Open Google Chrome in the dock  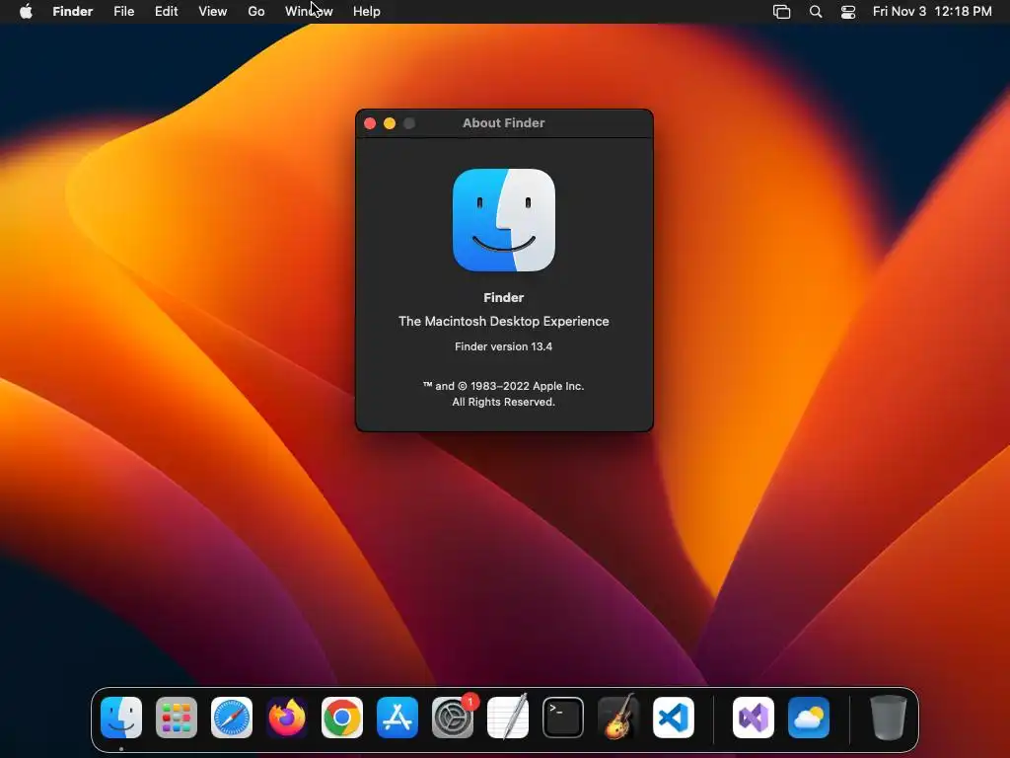pos(342,718)
